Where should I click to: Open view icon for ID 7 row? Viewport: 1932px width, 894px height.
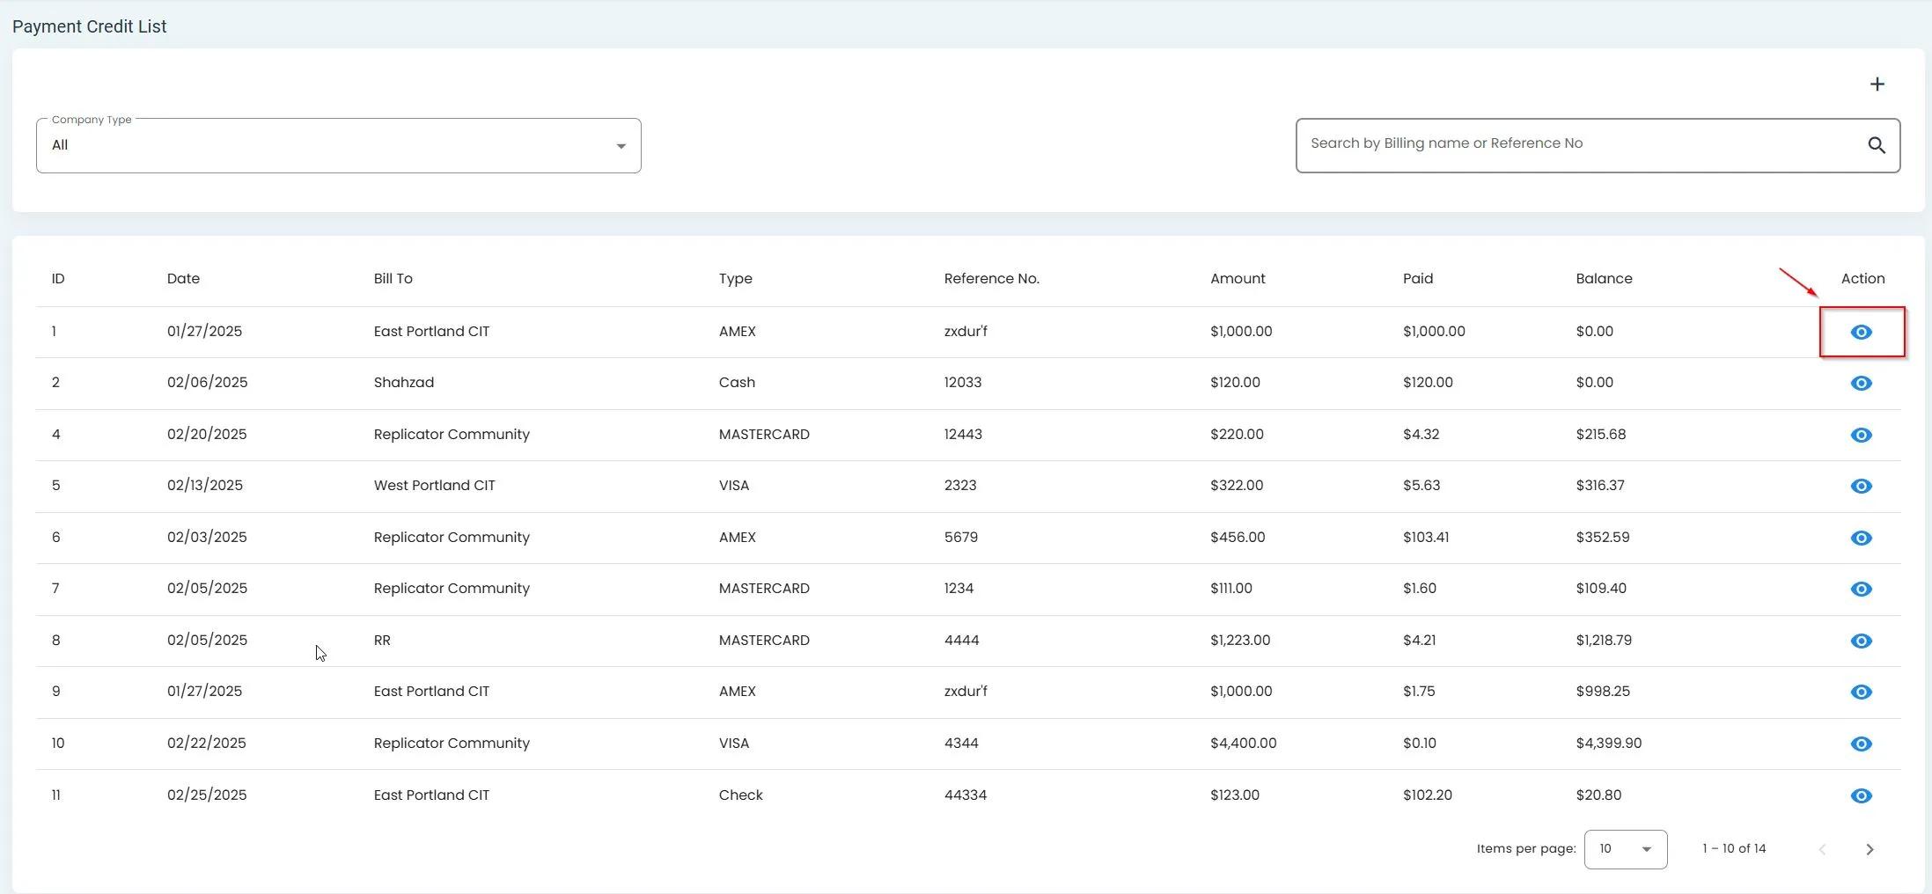point(1861,589)
